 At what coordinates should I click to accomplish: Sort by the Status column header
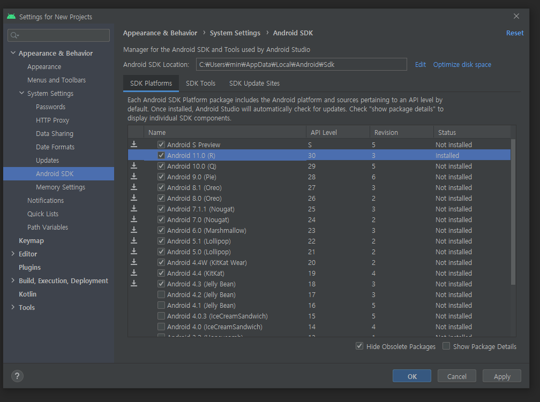472,133
